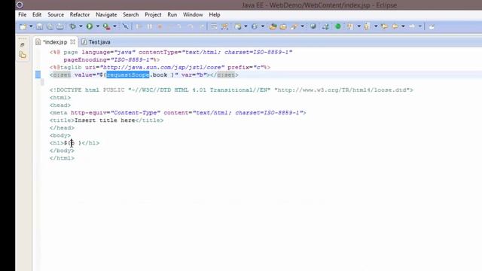This screenshot has height=271, width=482.
Task: Click the Suspend pause icon
Action: tap(150, 27)
